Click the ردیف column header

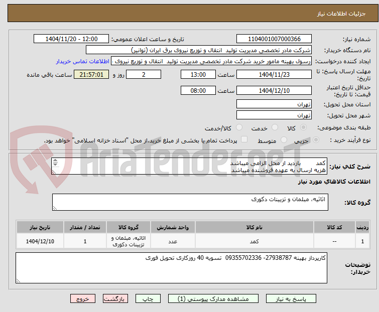pyautogui.click(x=362, y=227)
